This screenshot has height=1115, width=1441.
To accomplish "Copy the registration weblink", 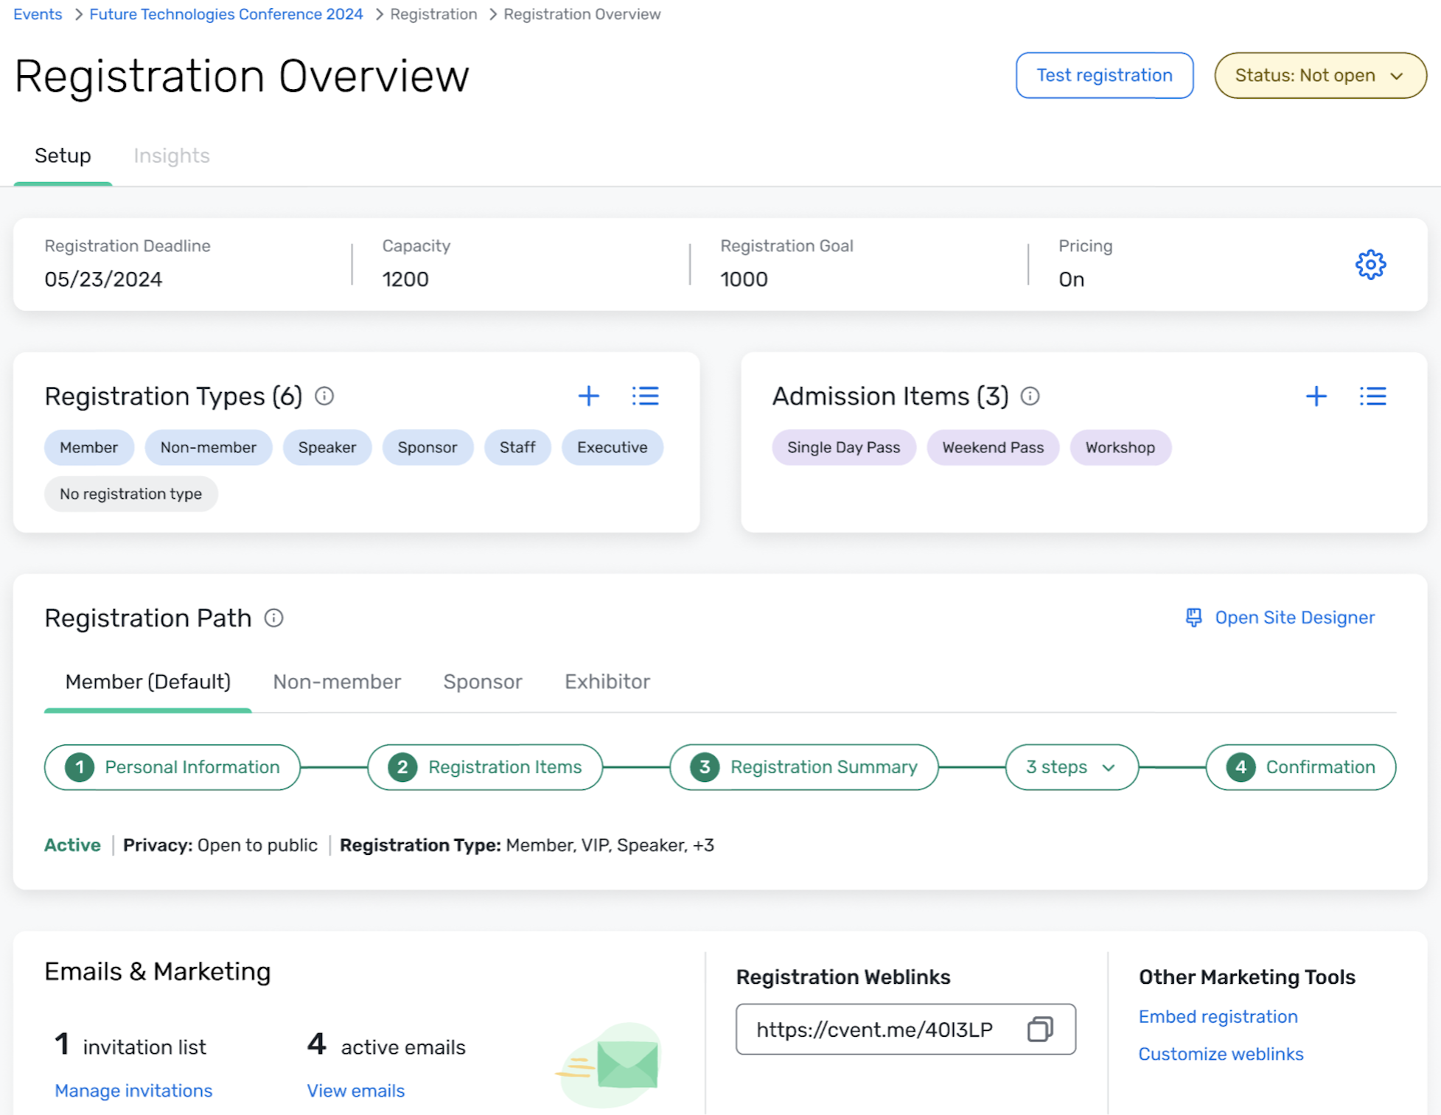I will coord(1040,1029).
